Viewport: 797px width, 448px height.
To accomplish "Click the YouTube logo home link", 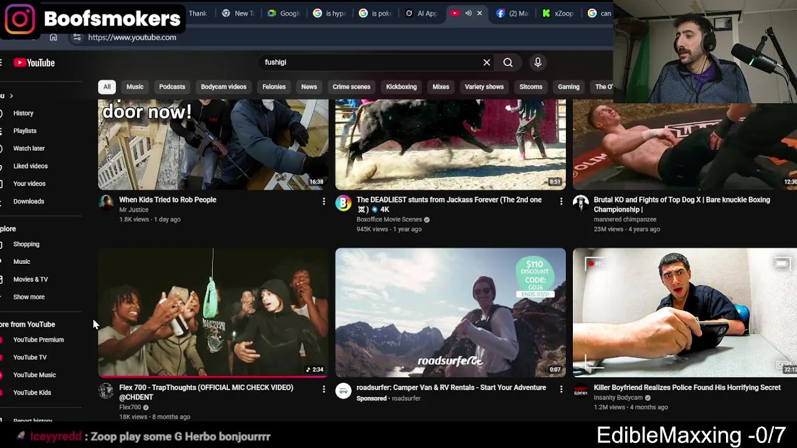I will tap(34, 63).
